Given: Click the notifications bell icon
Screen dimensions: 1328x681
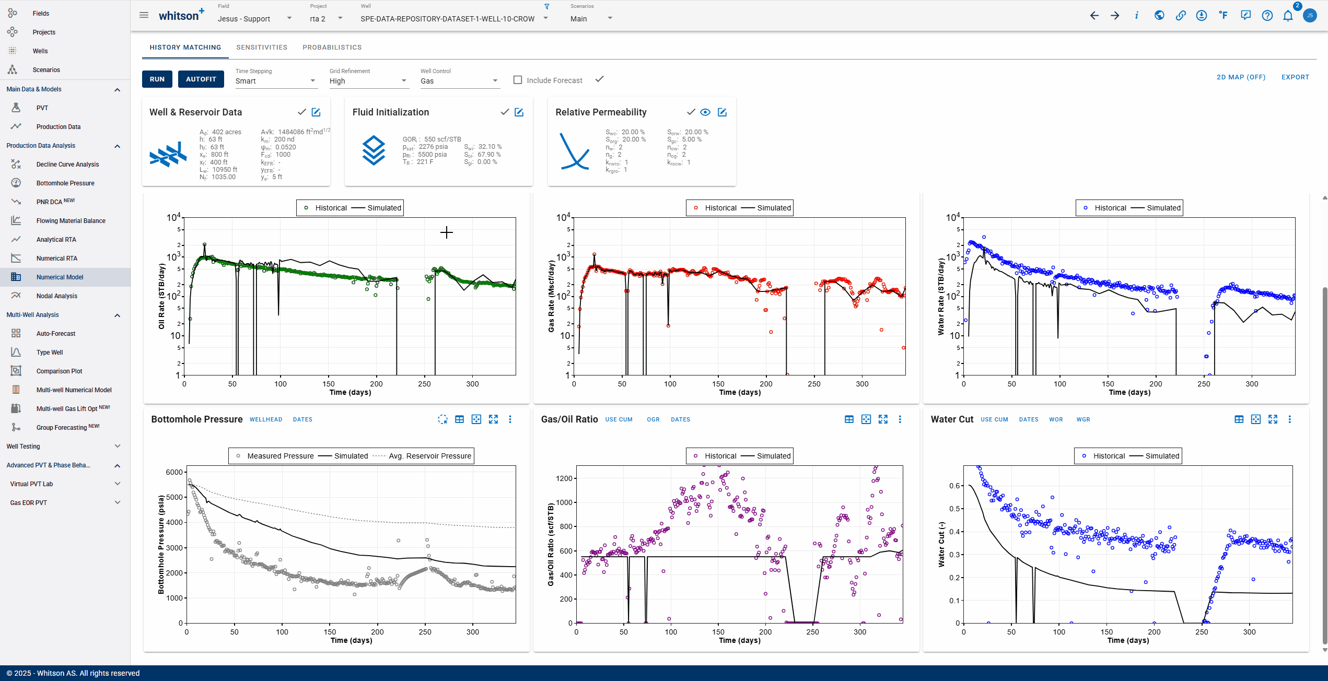Looking at the screenshot, I should (1288, 16).
